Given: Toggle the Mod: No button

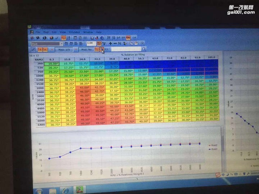Looking at the screenshot, I should point(86,49).
